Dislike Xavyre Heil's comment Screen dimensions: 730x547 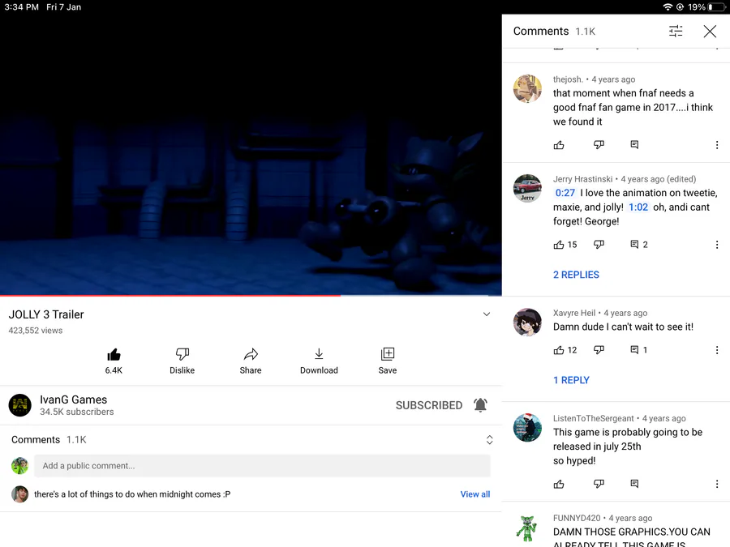599,350
